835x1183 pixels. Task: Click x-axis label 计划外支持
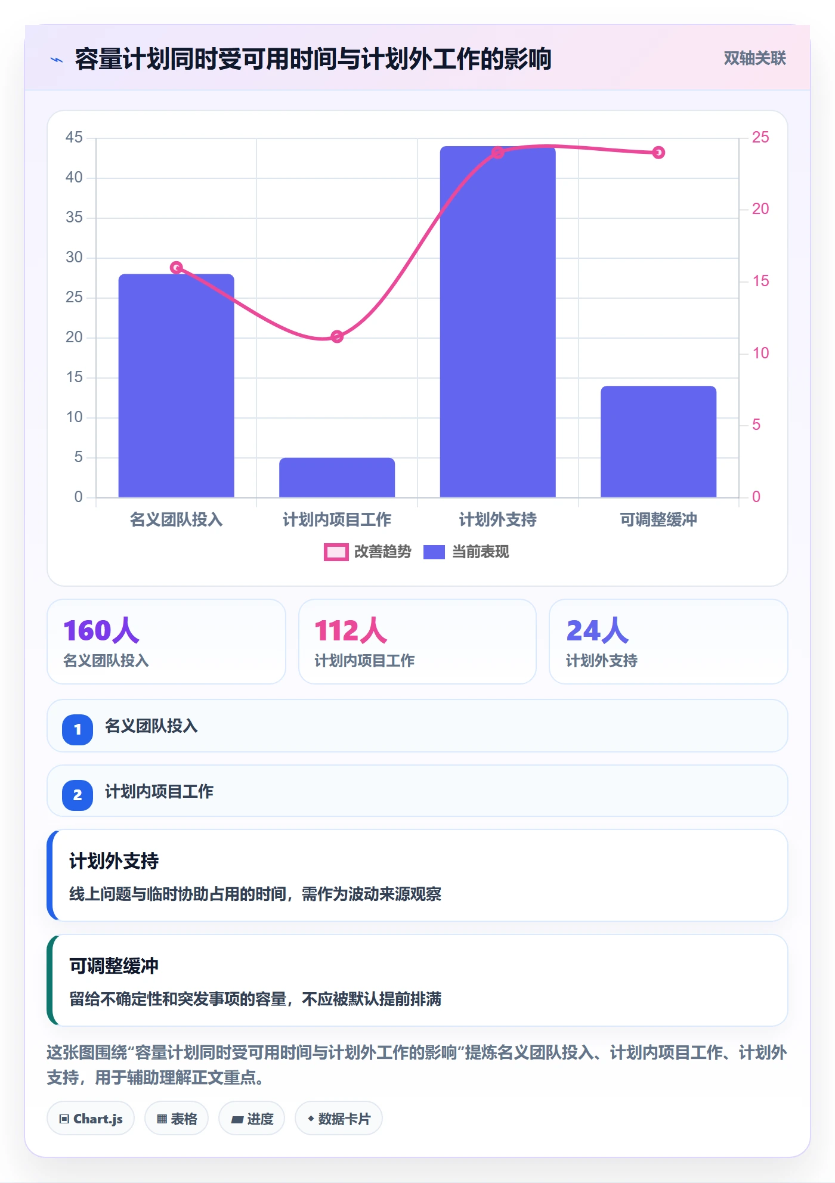(x=497, y=520)
